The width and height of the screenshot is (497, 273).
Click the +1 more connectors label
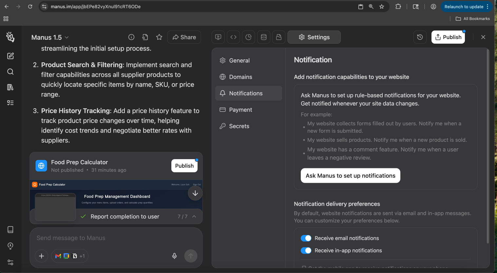82,256
